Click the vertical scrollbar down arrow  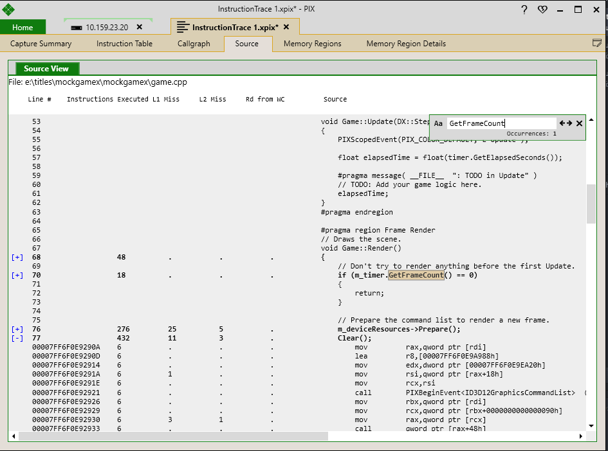click(591, 426)
